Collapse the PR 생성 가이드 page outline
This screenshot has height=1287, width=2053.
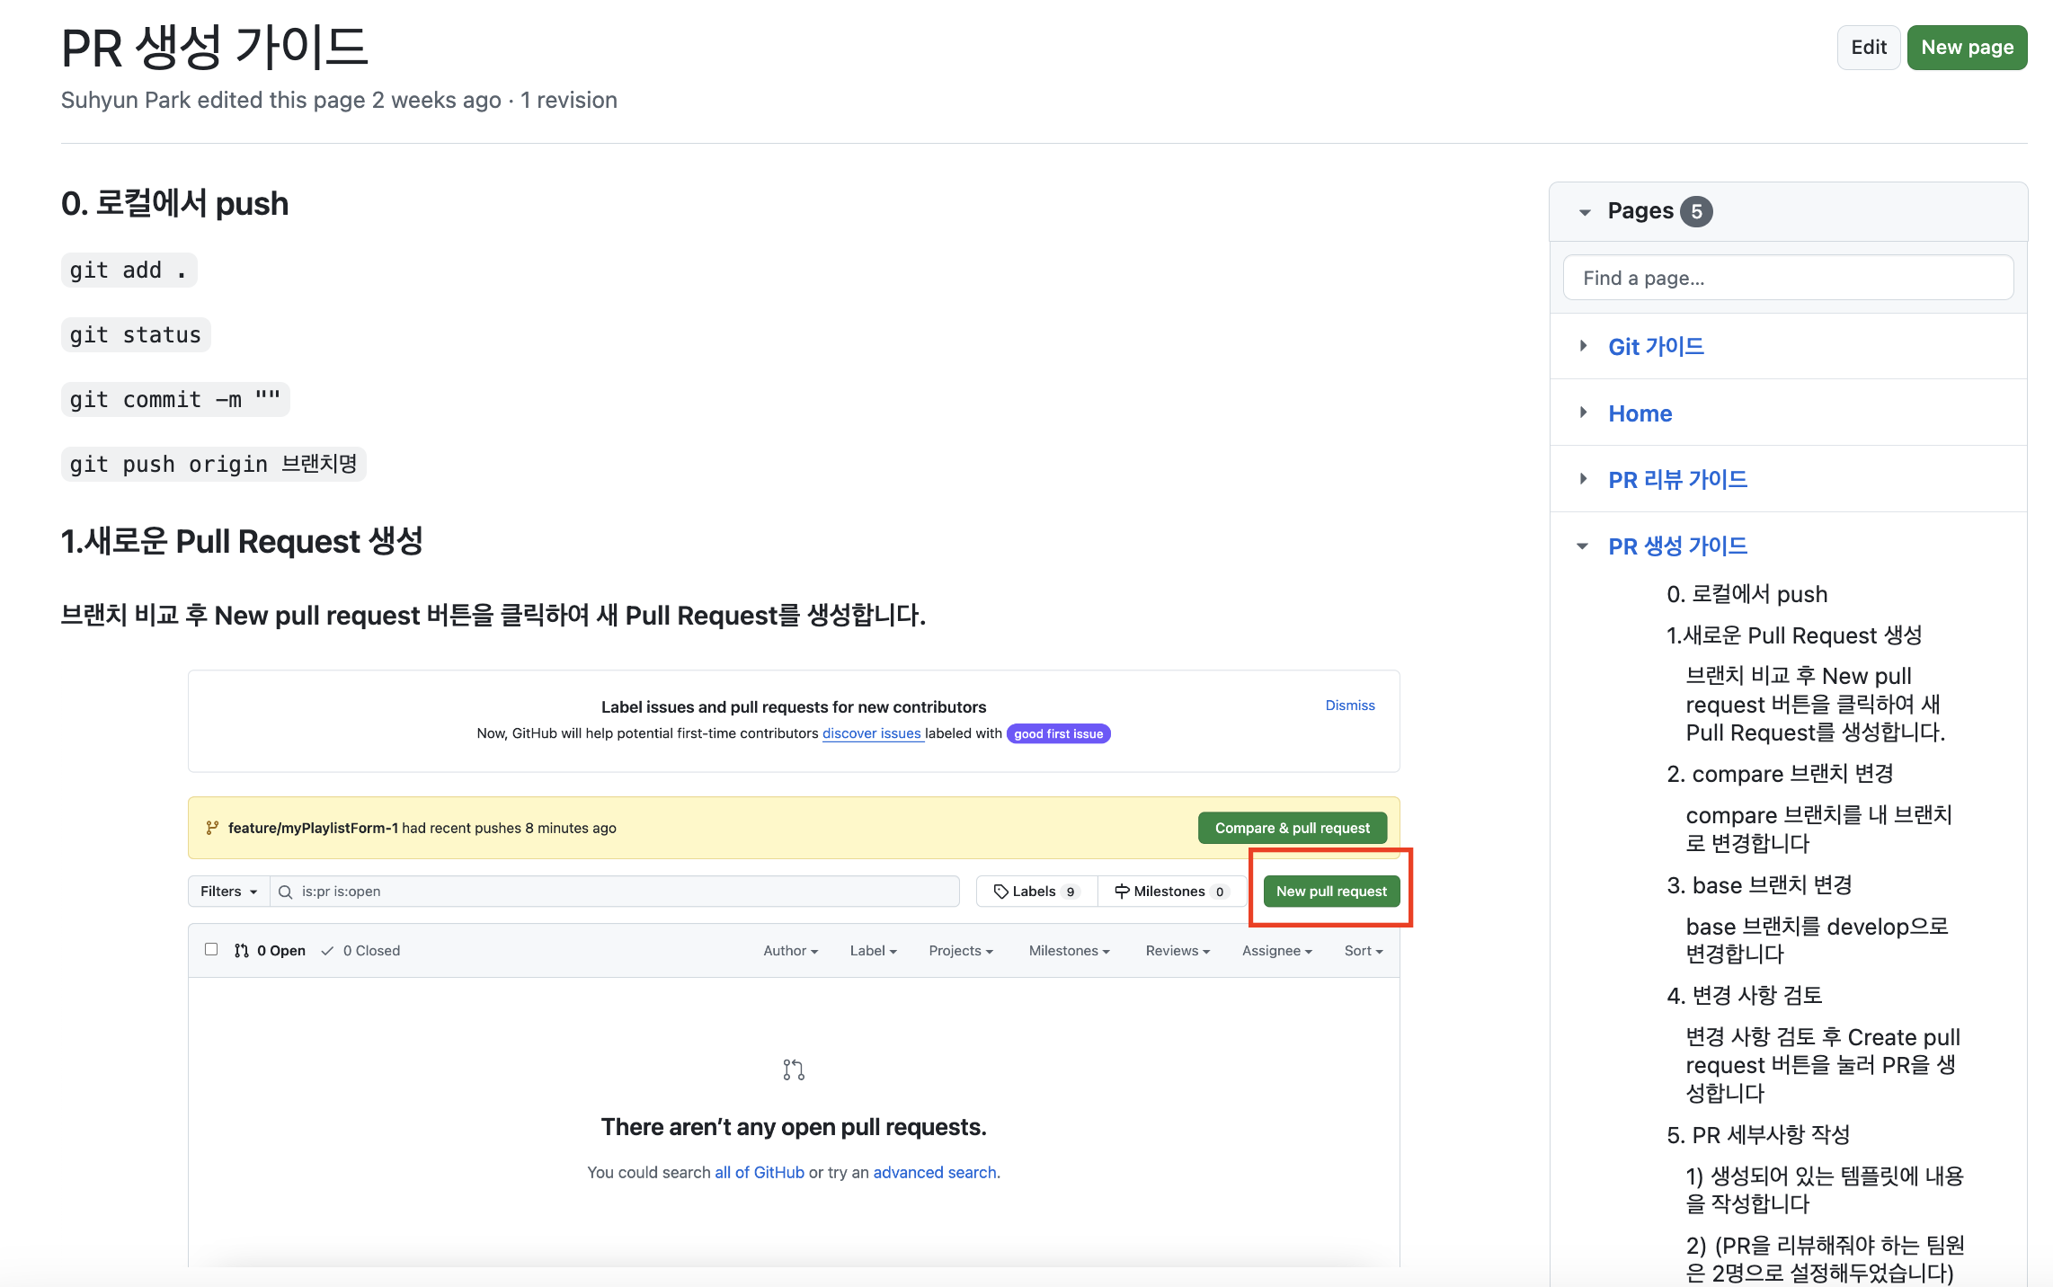[x=1583, y=546]
